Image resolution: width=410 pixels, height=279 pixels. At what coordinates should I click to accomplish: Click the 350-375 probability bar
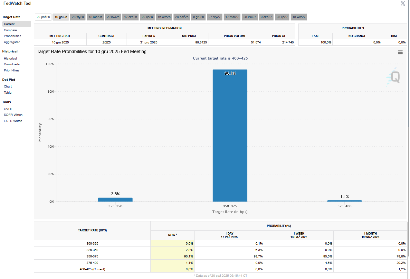coord(230,135)
